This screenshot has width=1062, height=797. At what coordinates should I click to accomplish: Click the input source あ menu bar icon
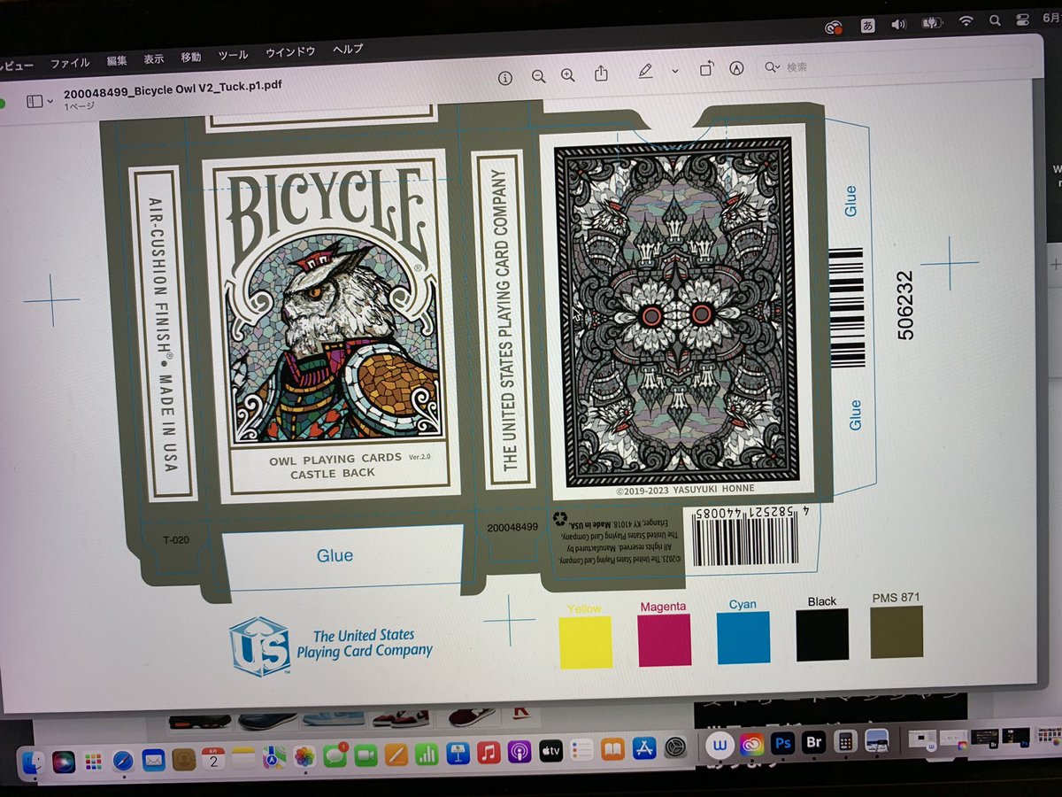pyautogui.click(x=867, y=26)
